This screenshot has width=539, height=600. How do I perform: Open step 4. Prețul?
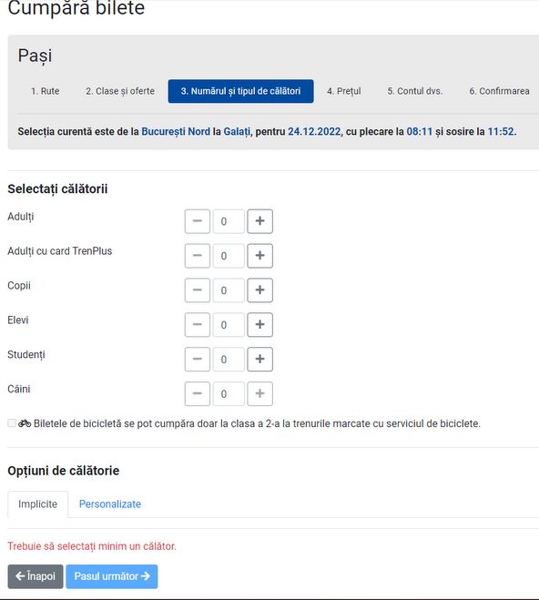pos(344,91)
